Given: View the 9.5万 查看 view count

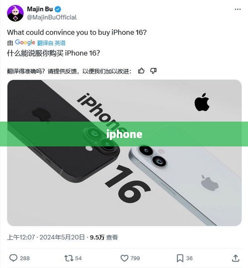Looking at the screenshot, I should (x=104, y=237).
